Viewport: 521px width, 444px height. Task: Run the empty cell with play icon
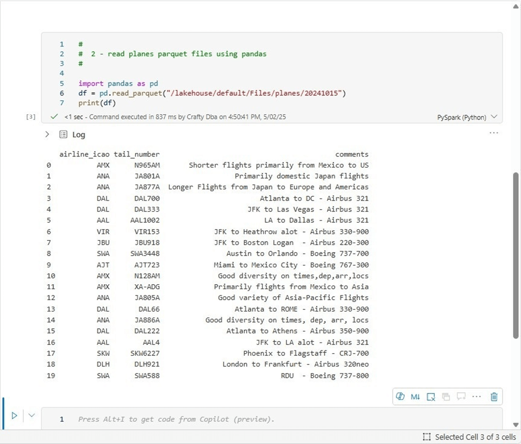pyautogui.click(x=14, y=415)
